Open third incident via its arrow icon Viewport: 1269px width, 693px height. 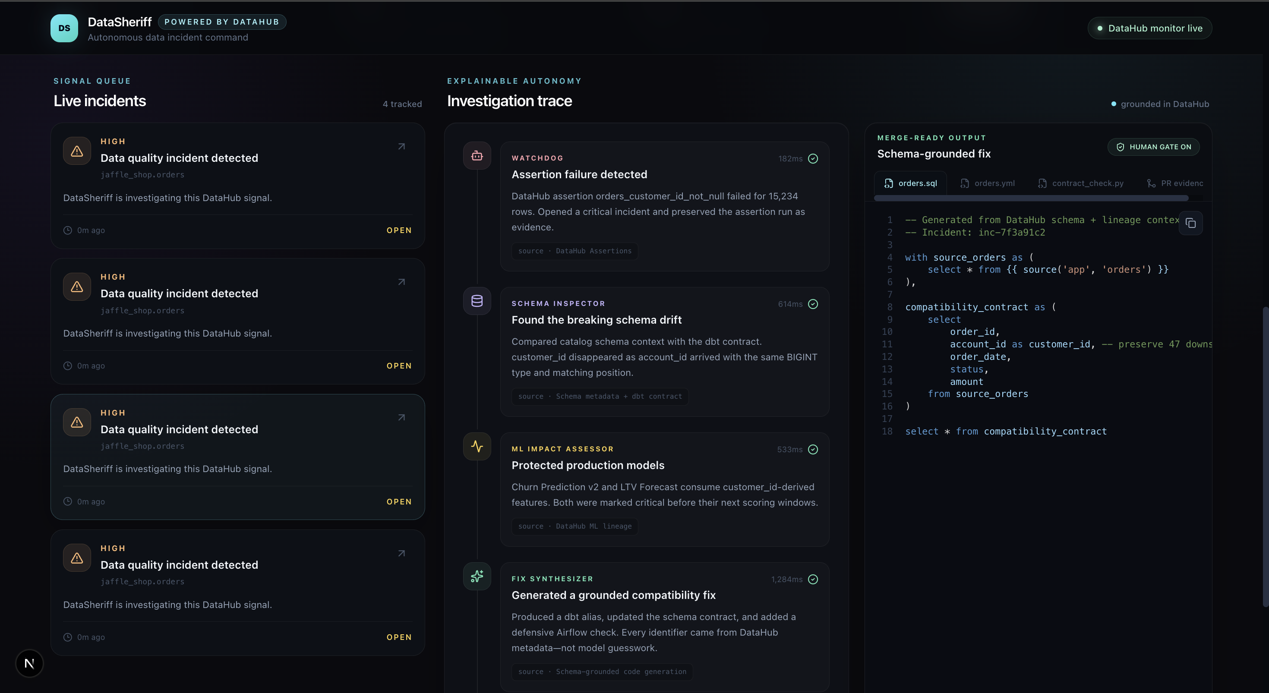point(401,417)
